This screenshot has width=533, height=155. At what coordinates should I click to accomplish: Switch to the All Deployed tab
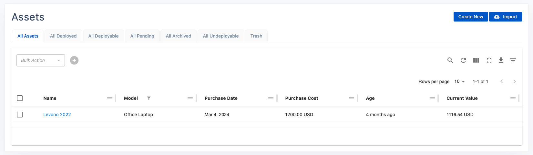[63, 36]
